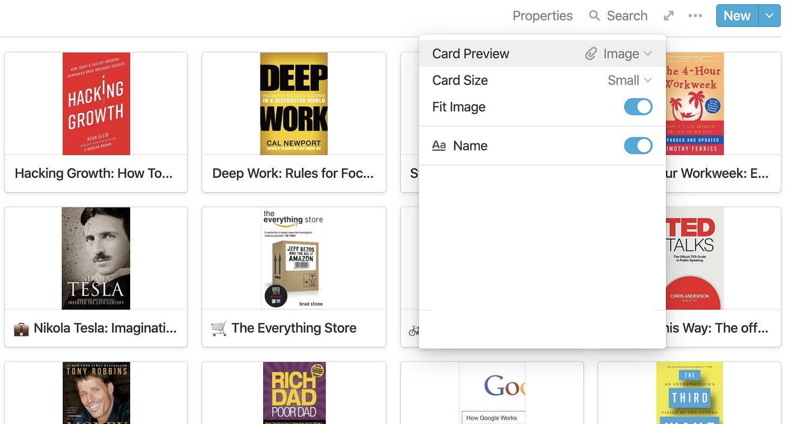The width and height of the screenshot is (787, 424).
Task: Click the Deep Work book cover
Action: (294, 104)
